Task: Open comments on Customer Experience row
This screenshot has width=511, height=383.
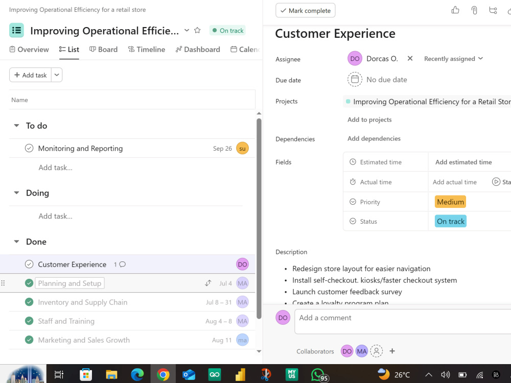Action: pyautogui.click(x=120, y=264)
